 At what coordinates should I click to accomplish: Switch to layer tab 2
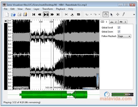(114, 22)
